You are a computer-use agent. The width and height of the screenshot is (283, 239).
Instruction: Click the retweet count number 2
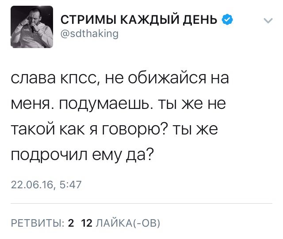[71, 223]
